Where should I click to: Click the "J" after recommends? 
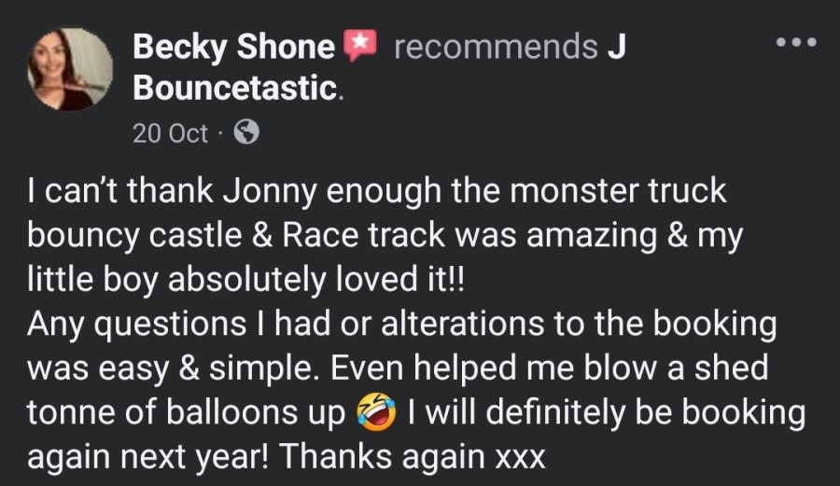click(x=616, y=46)
